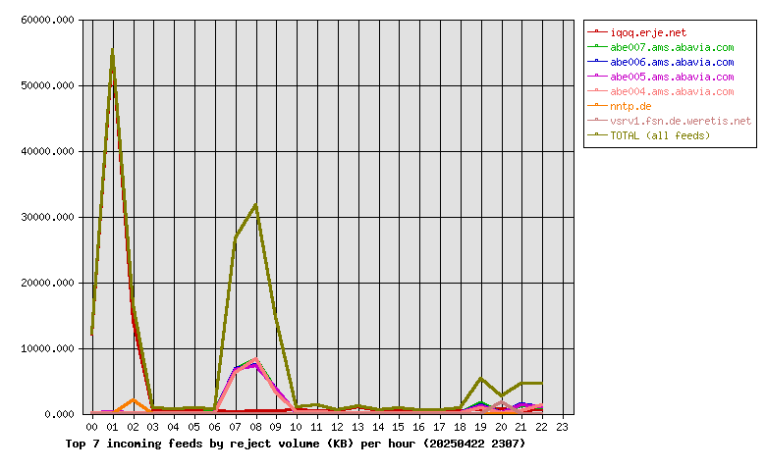This screenshot has height=471, width=766.
Task: Click hour 00 on the x-axis
Action: pyautogui.click(x=92, y=427)
